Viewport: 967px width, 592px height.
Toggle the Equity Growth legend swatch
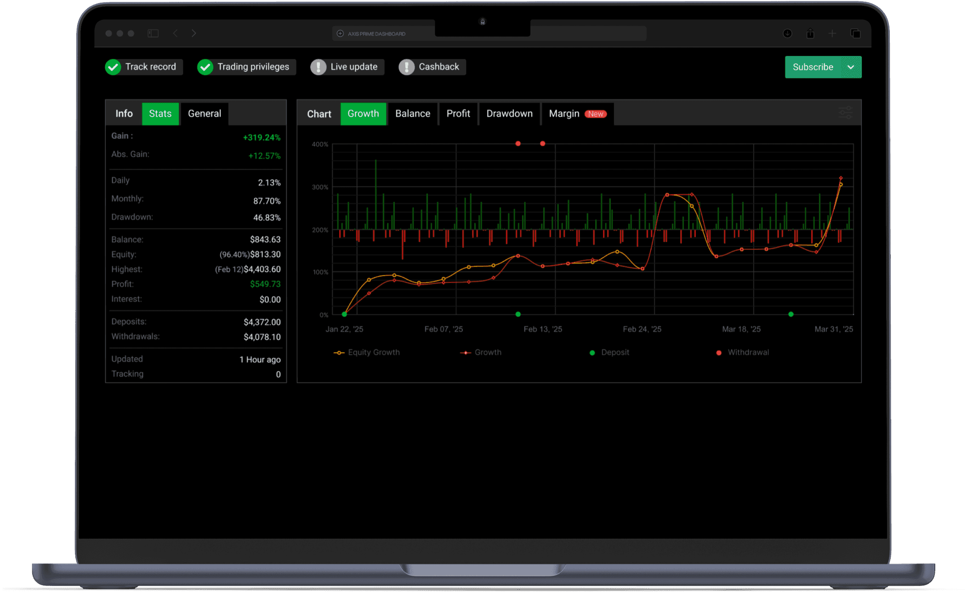coord(339,353)
